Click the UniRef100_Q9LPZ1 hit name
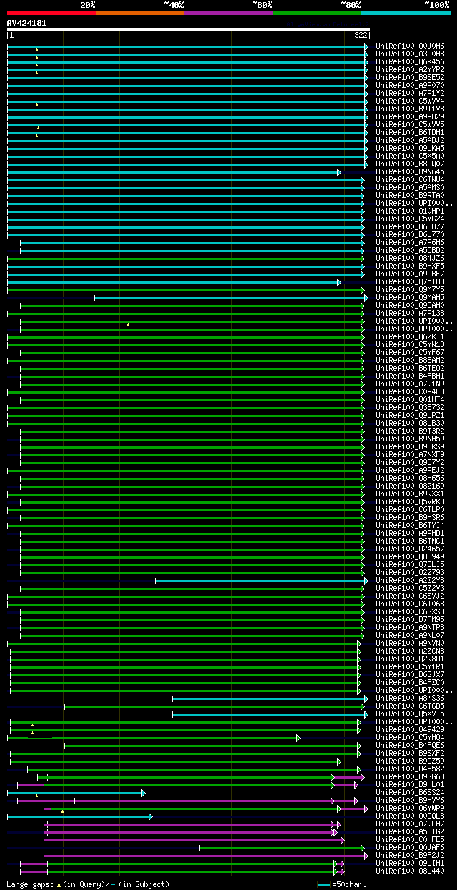457x890 pixels. (x=410, y=415)
